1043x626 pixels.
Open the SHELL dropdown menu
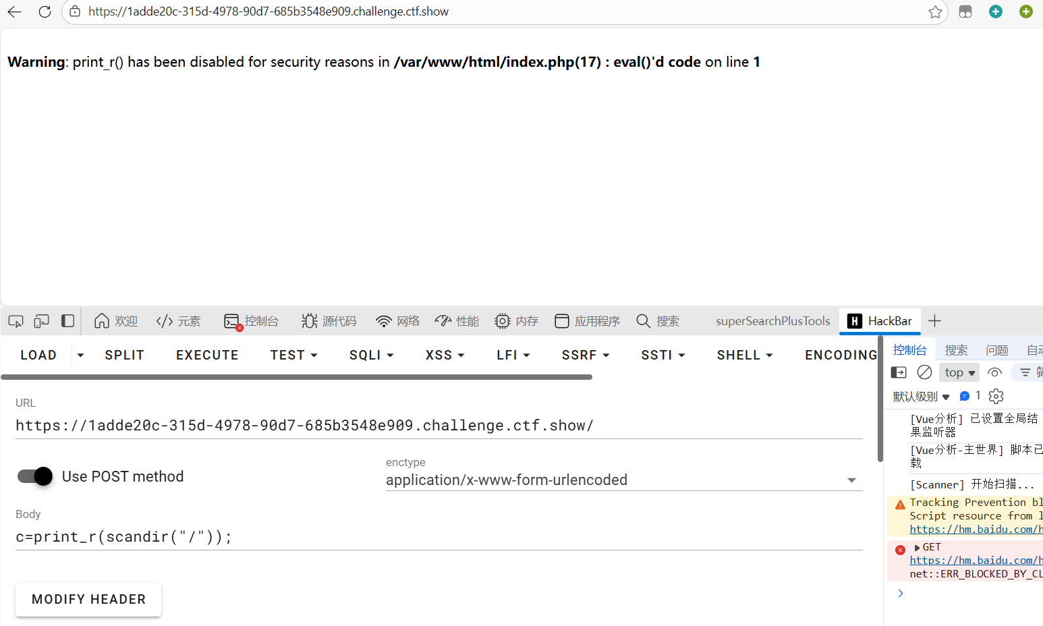pos(745,355)
